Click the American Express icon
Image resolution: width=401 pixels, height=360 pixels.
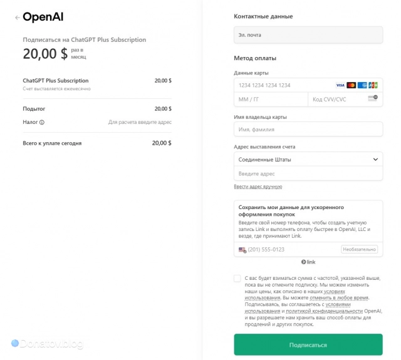pyautogui.click(x=362, y=85)
